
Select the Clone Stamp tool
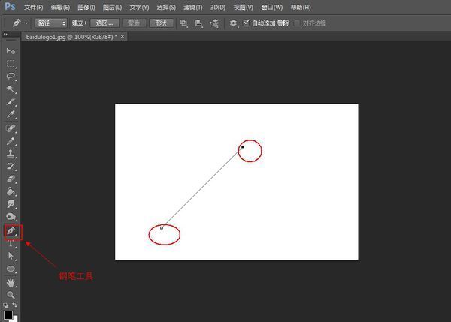(x=11, y=152)
